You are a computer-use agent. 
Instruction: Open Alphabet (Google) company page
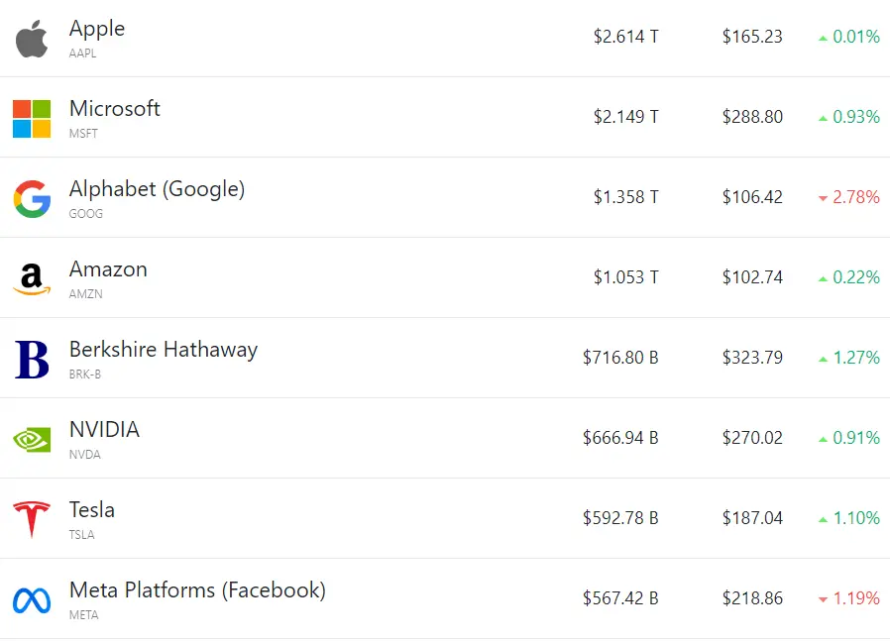point(158,189)
